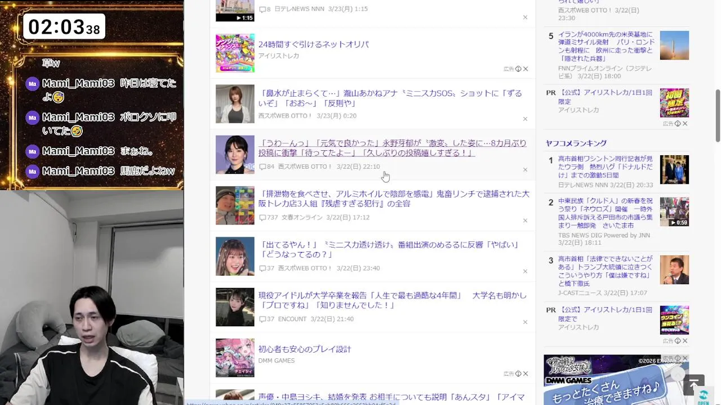The image size is (721, 405).
Task: Open comments icon on 現役アイドル article (37 ENCOUNT)
Action: click(262, 319)
